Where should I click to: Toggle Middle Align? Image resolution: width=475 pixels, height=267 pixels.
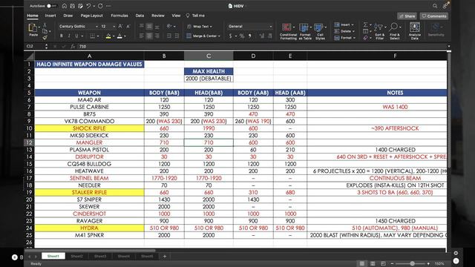coord(149,27)
